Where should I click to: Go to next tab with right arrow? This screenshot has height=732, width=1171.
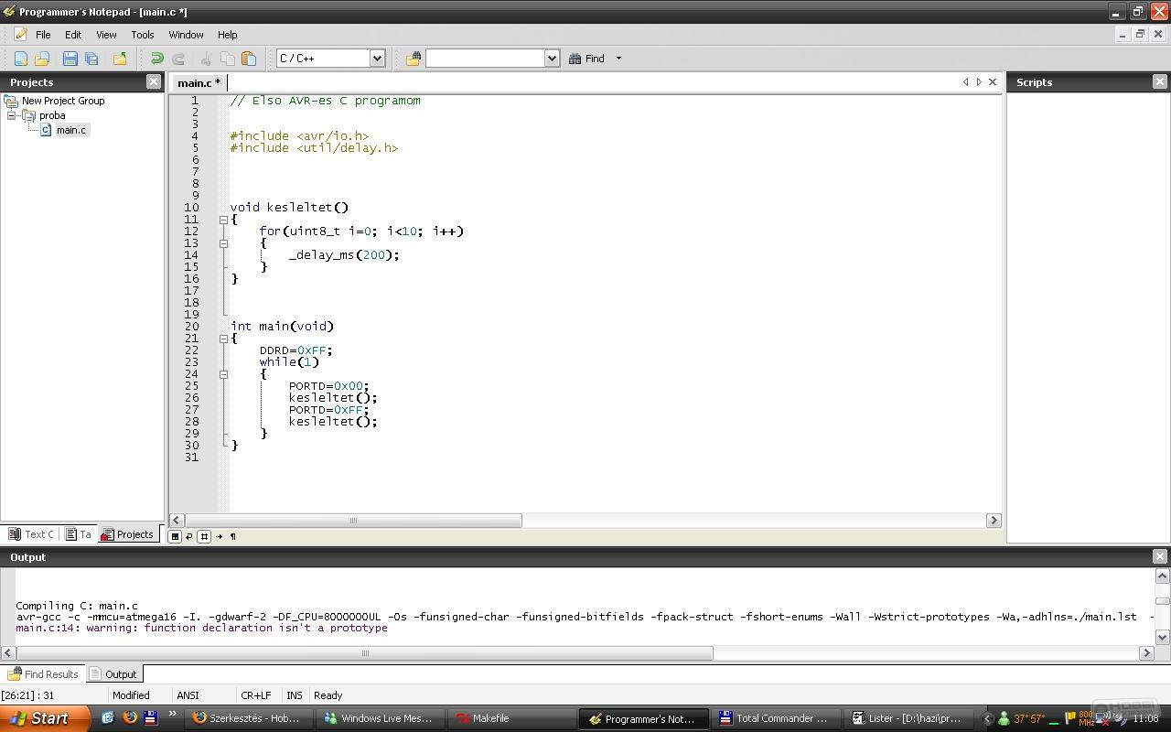pyautogui.click(x=979, y=82)
